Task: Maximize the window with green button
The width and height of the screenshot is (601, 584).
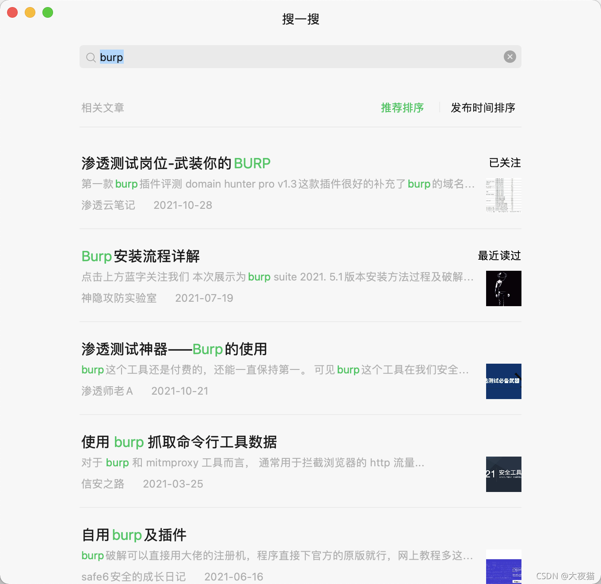Action: (x=48, y=12)
